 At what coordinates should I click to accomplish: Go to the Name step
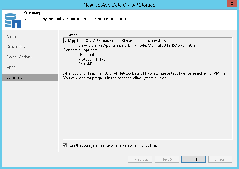coord(12,36)
